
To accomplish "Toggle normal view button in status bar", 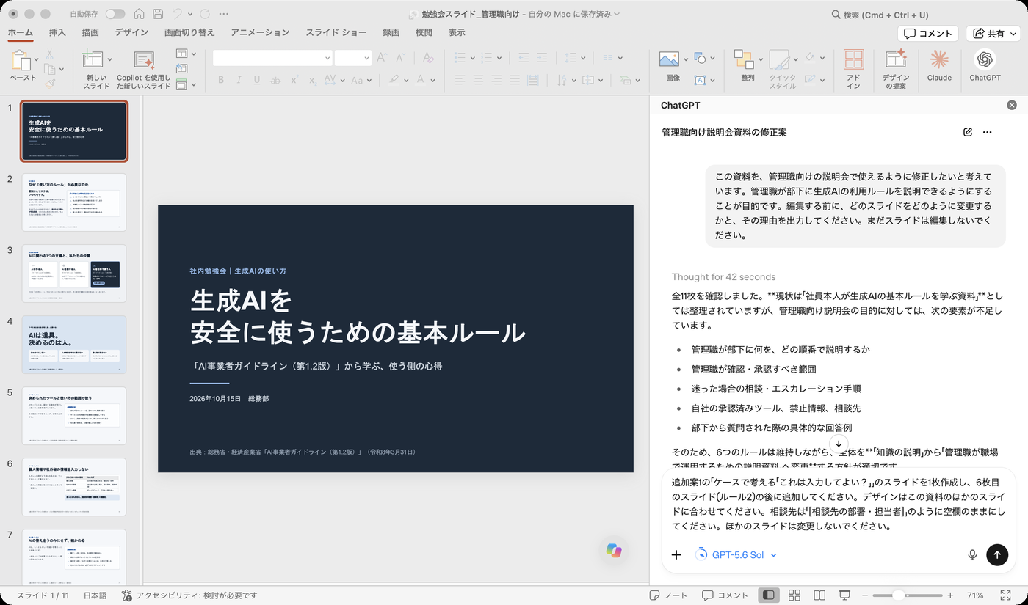I will tap(768, 595).
